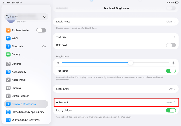The width and height of the screenshot is (181, 126).
Task: Open the Auto-Lock row
Action: 116,102
